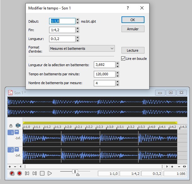Decrease the tempo value with down arrow
The height and width of the screenshot is (184, 192).
pos(117,76)
